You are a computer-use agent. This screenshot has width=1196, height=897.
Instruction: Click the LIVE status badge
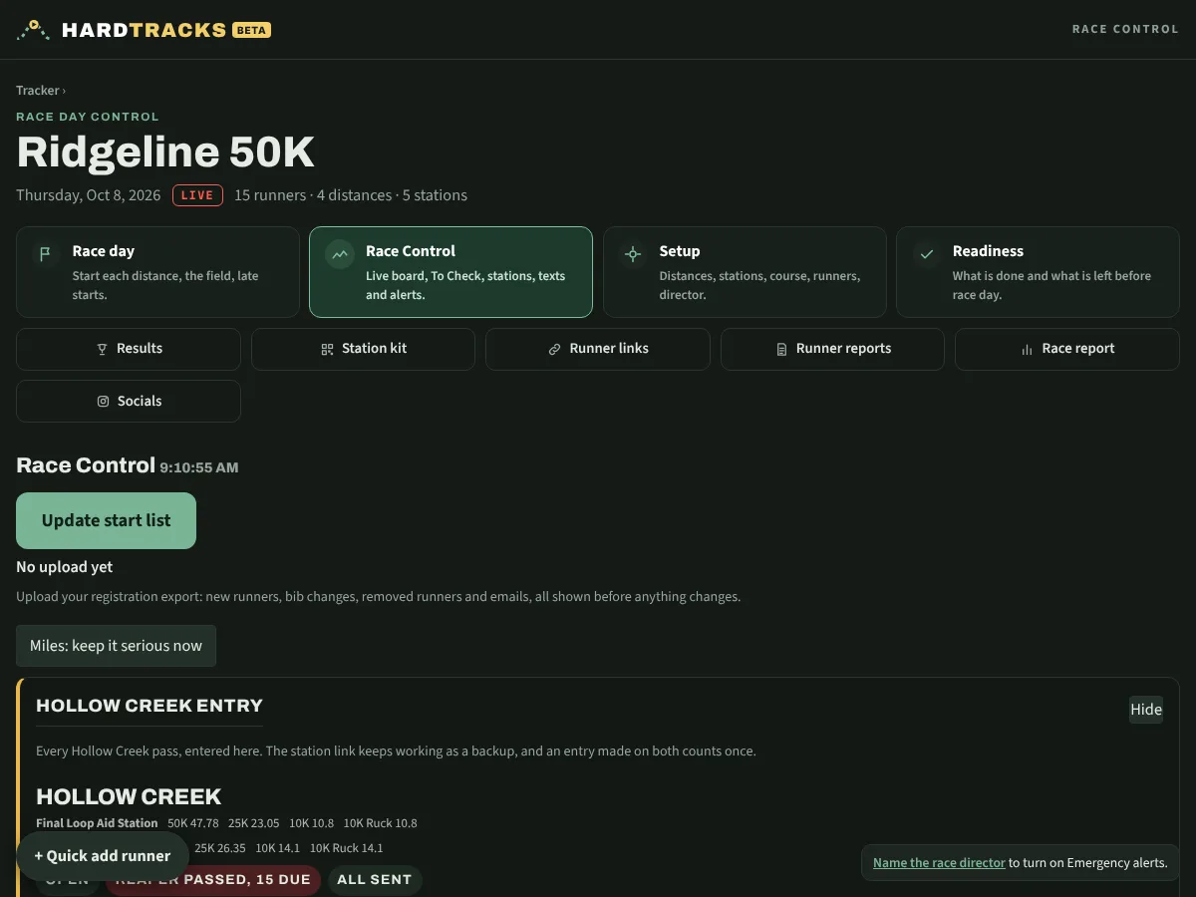(197, 195)
